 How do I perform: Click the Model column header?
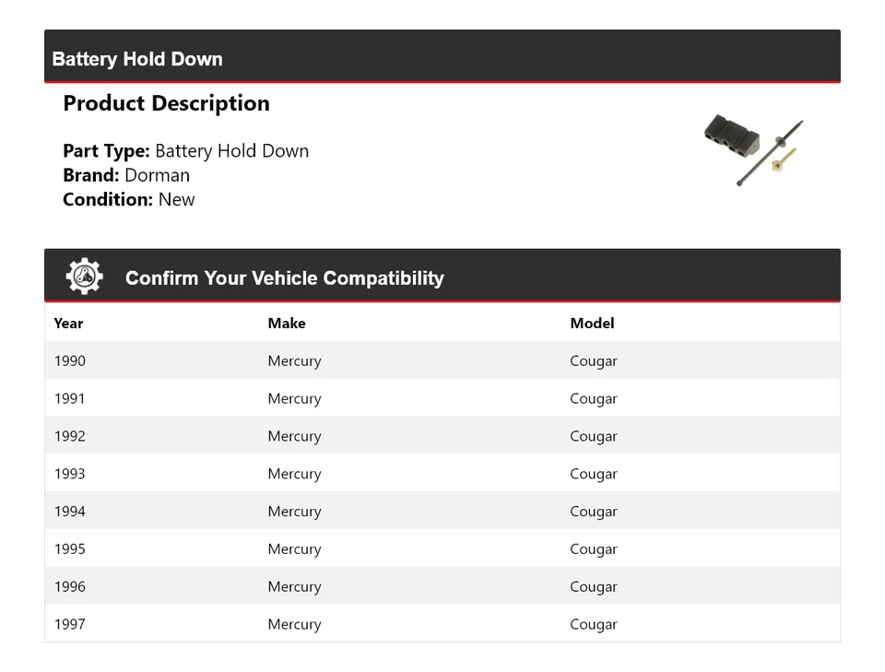click(592, 324)
